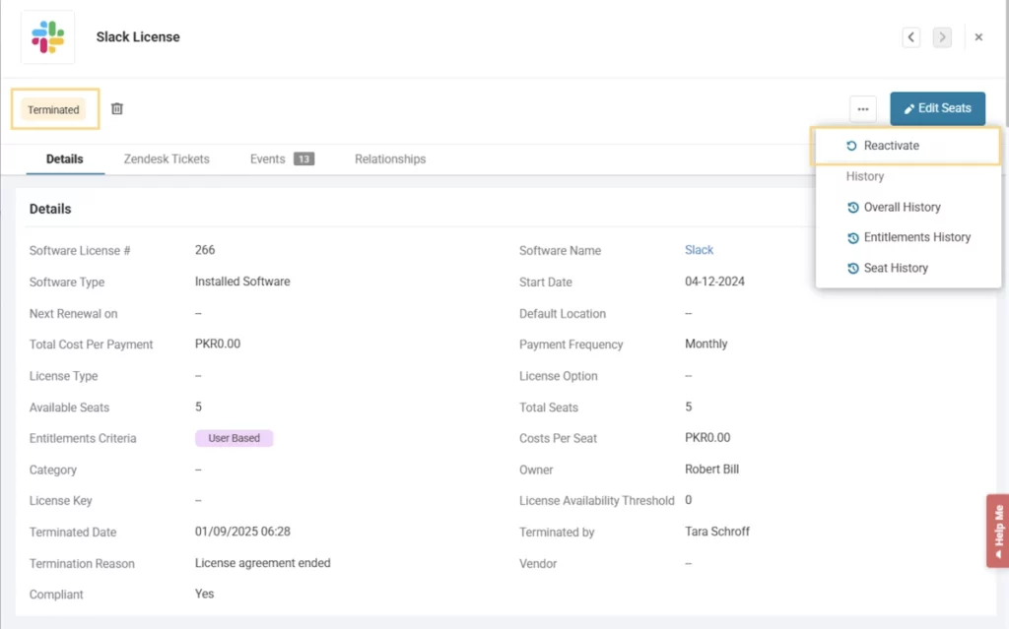1009x629 pixels.
Task: Open the three-dot more options menu
Action: click(862, 109)
